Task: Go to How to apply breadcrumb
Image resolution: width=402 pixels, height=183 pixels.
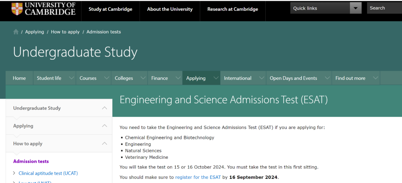Action: 65,32
